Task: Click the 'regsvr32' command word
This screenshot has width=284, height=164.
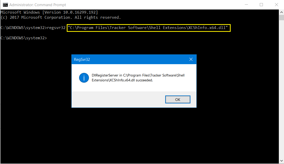Action: coord(56,28)
